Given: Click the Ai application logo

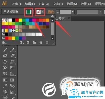Looking at the screenshot, I should pos(4,3).
